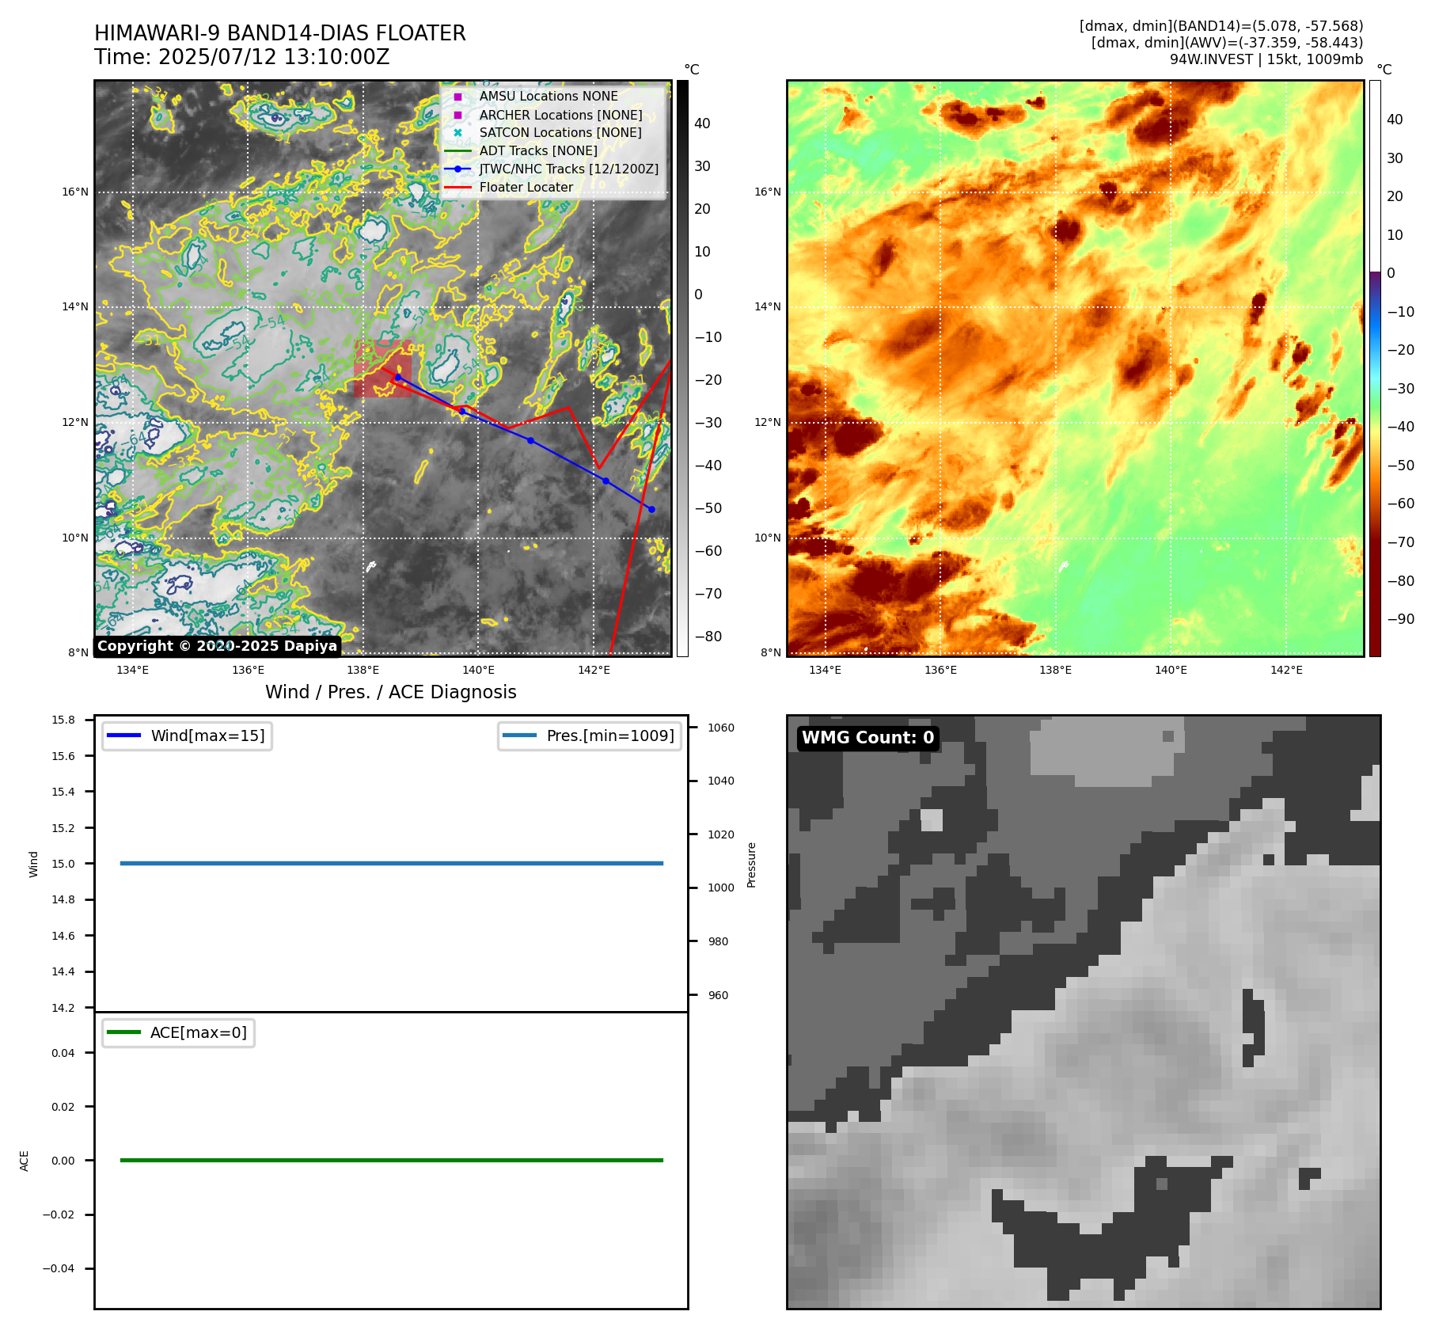The height and width of the screenshot is (1338, 1435).
Task: Click the -90 tick on rainbow colorbar
Action: [x=1400, y=619]
